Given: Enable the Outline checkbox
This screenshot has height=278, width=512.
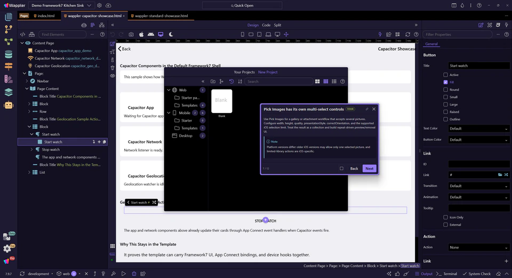Looking at the screenshot, I should (x=445, y=119).
